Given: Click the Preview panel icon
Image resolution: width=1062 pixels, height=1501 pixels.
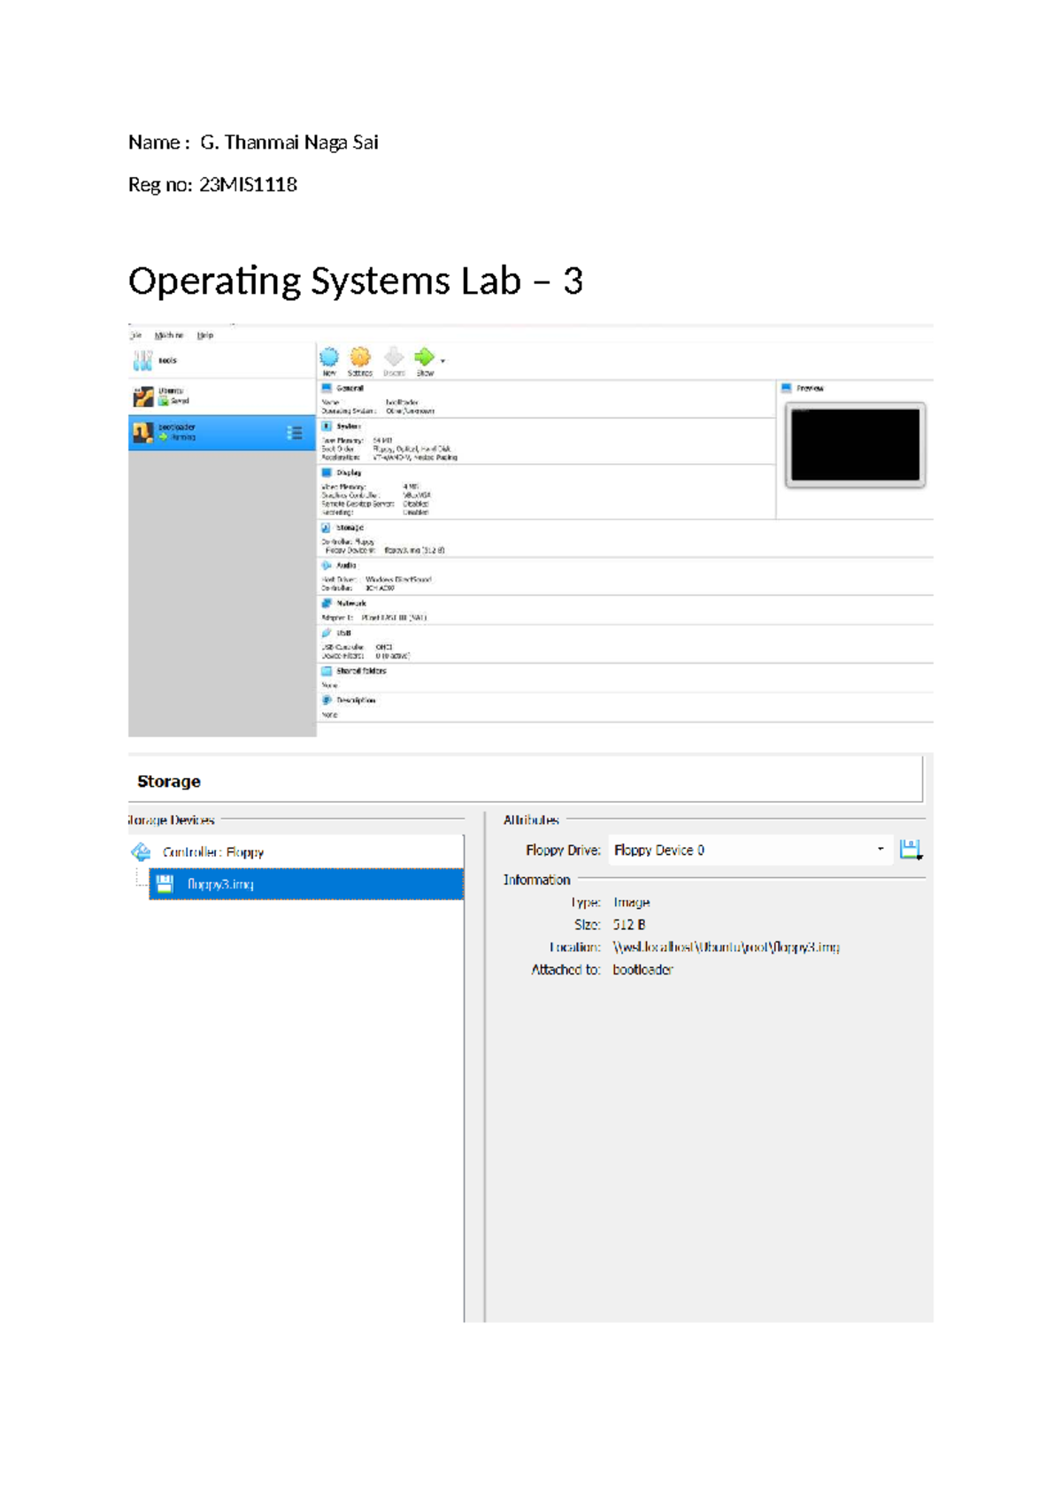Looking at the screenshot, I should pyautogui.click(x=786, y=388).
